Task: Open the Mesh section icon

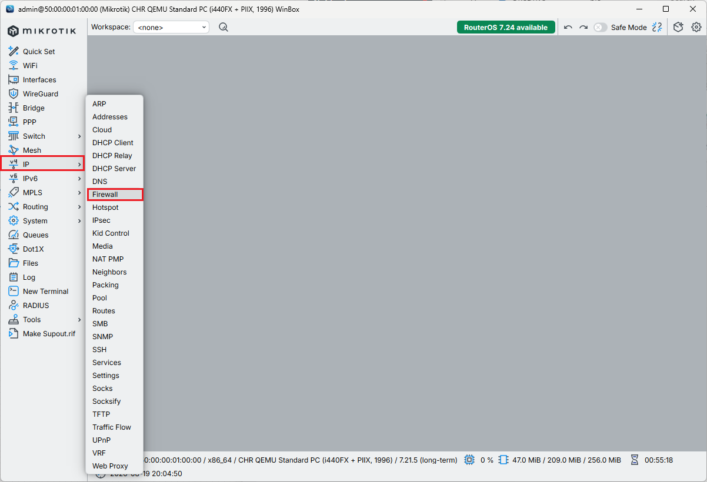Action: (14, 150)
